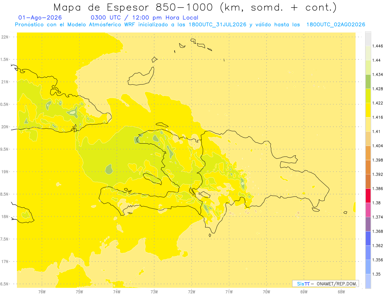
Task: Click the longitude label '76W'
Action: (x=42, y=292)
